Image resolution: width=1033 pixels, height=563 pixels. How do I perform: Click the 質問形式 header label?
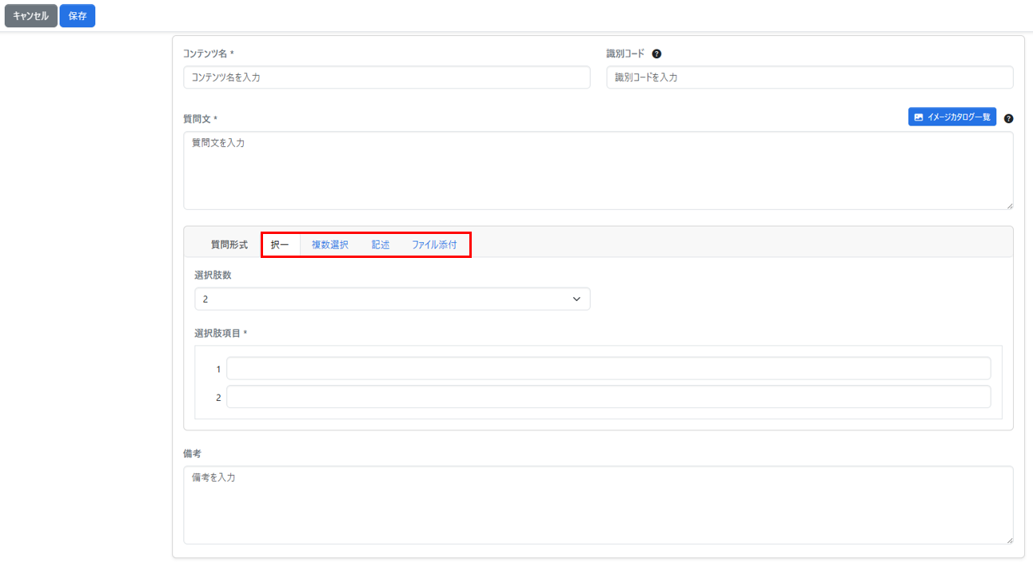pyautogui.click(x=229, y=245)
